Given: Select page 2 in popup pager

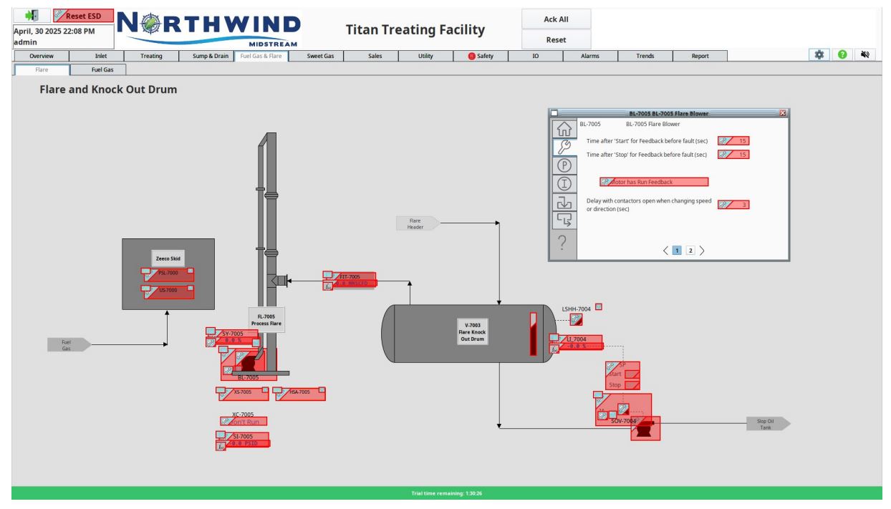Looking at the screenshot, I should [690, 250].
